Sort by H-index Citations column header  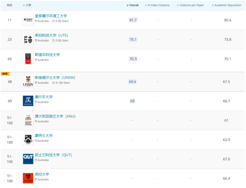(157, 5)
